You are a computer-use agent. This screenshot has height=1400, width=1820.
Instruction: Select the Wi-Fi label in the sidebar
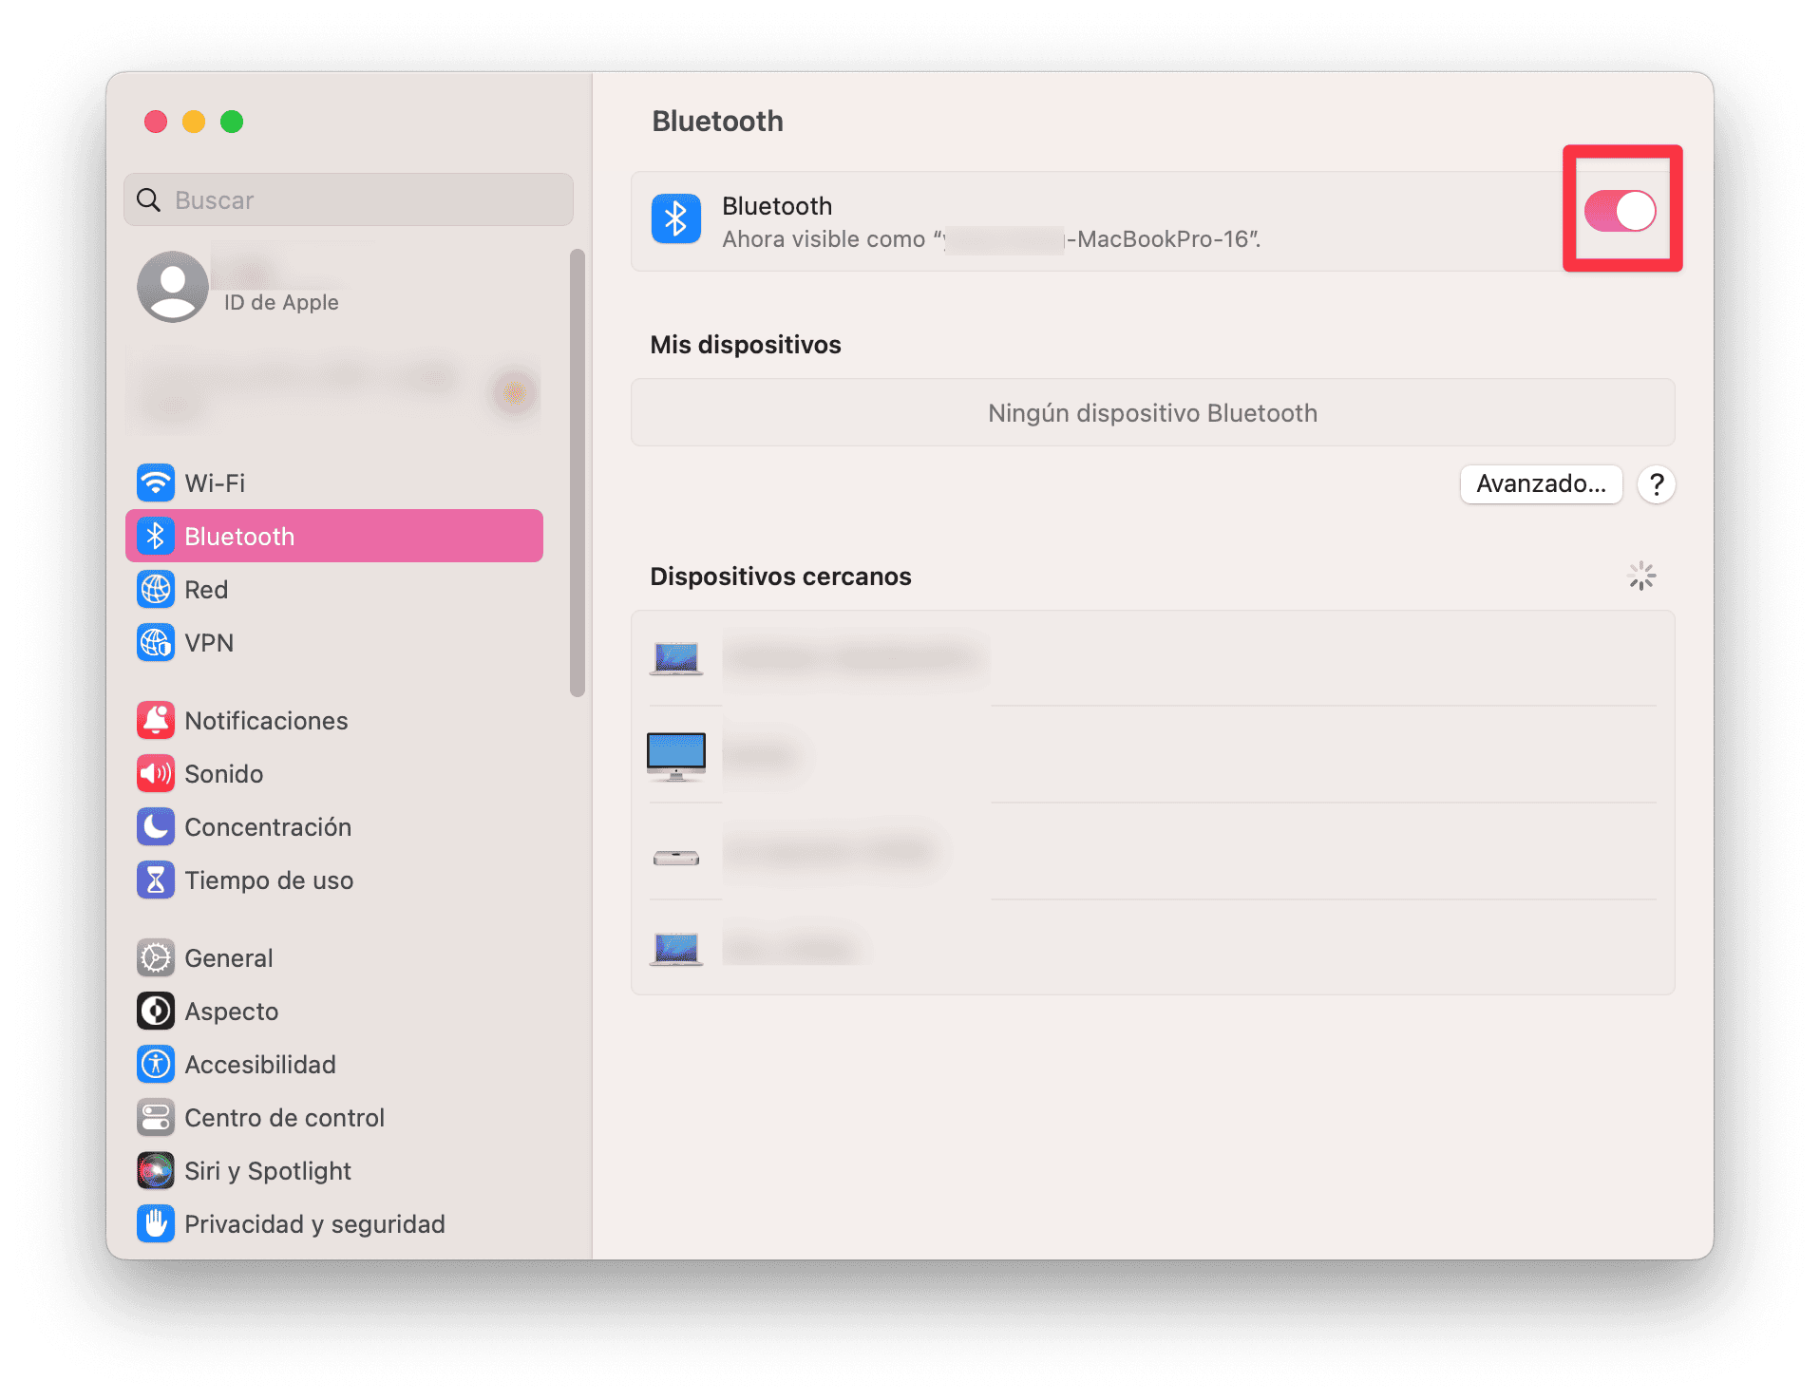click(215, 482)
